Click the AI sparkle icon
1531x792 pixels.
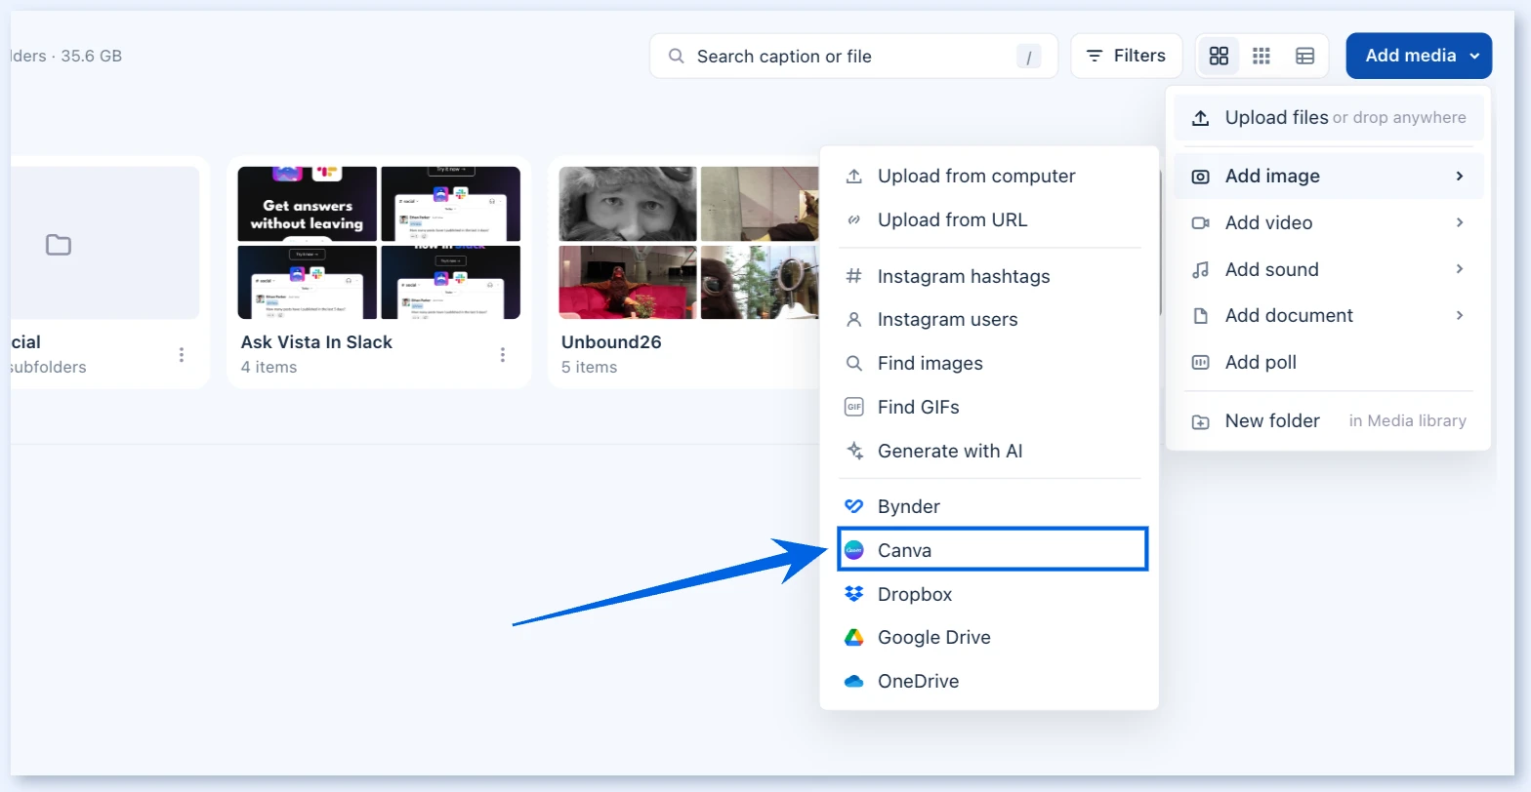(x=854, y=451)
